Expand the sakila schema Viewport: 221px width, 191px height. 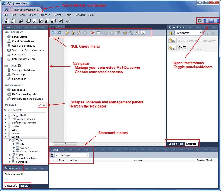(x=6, y=126)
